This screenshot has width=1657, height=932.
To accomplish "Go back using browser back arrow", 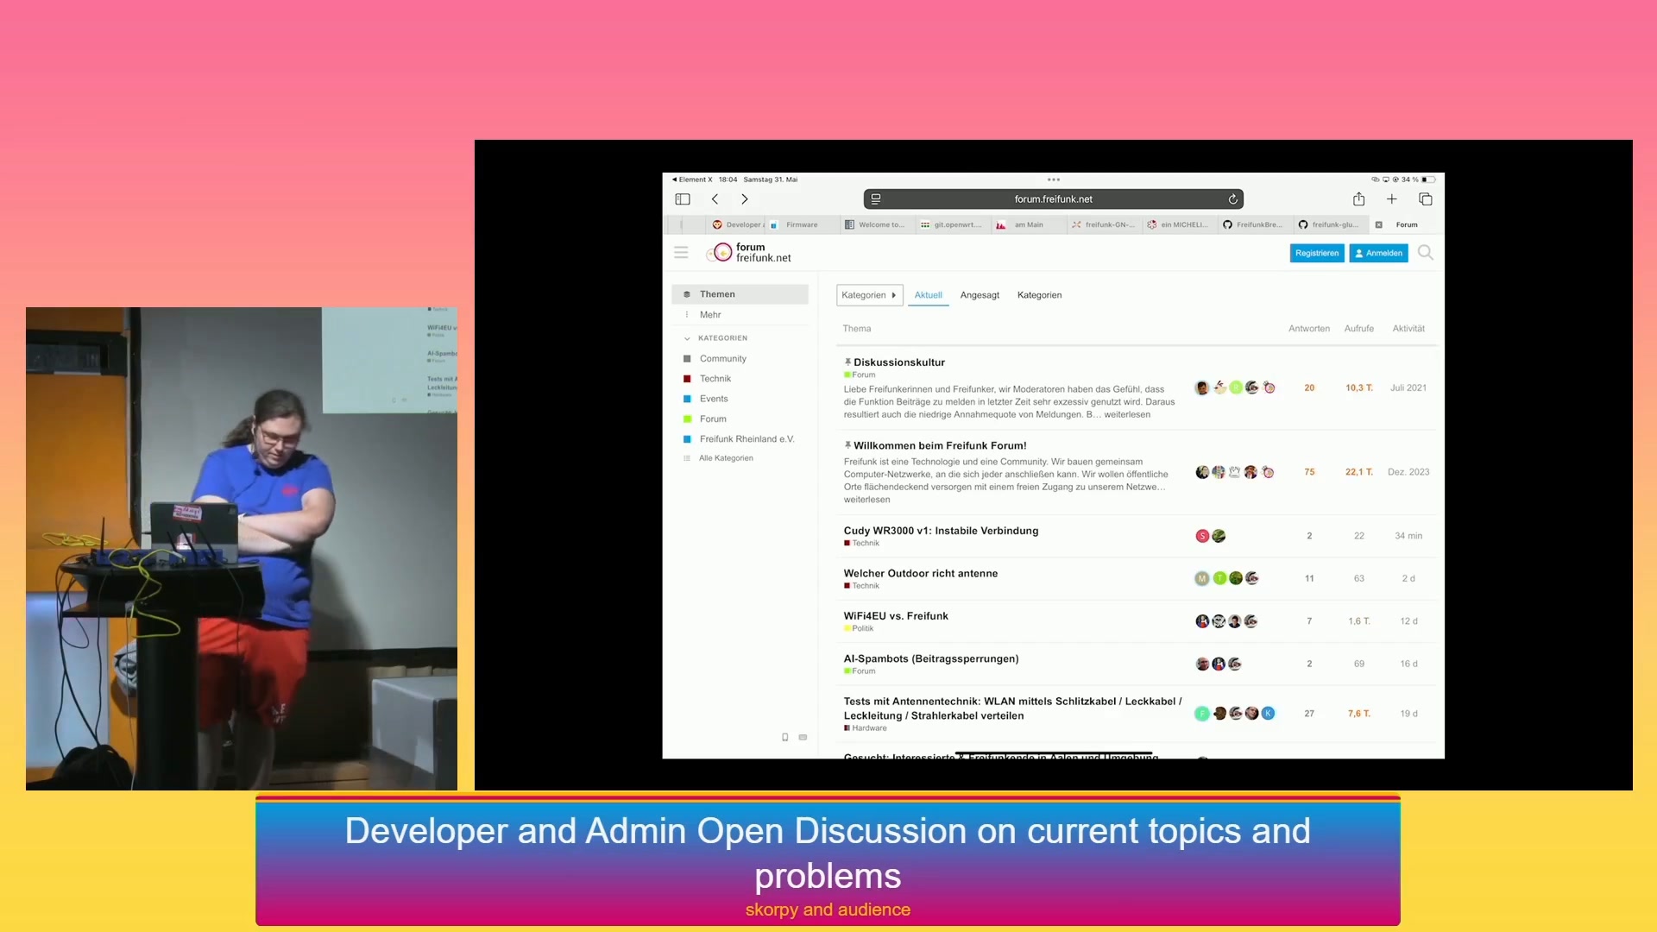I will tap(715, 199).
